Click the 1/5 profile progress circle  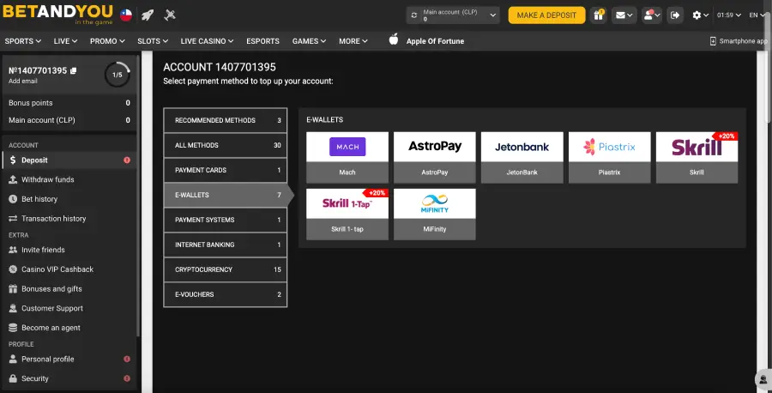(x=118, y=75)
